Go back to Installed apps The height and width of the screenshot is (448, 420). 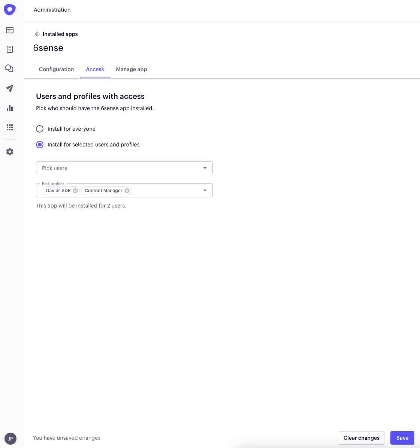coord(60,34)
